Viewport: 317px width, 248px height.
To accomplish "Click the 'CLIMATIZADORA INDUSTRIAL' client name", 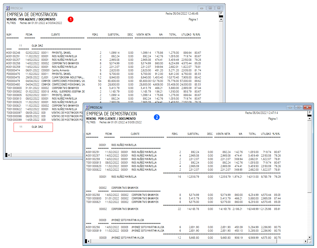I will pos(68,77).
